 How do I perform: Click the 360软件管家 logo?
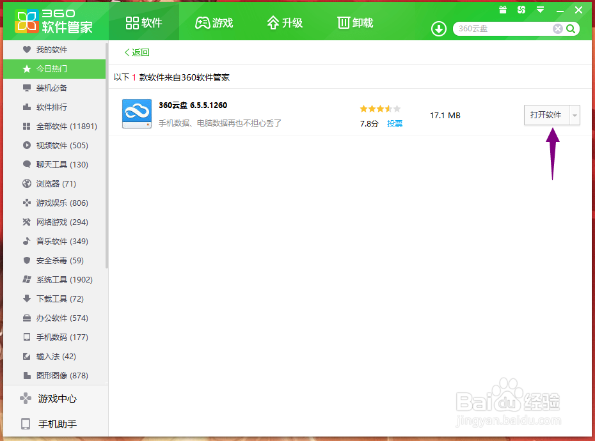[54, 21]
